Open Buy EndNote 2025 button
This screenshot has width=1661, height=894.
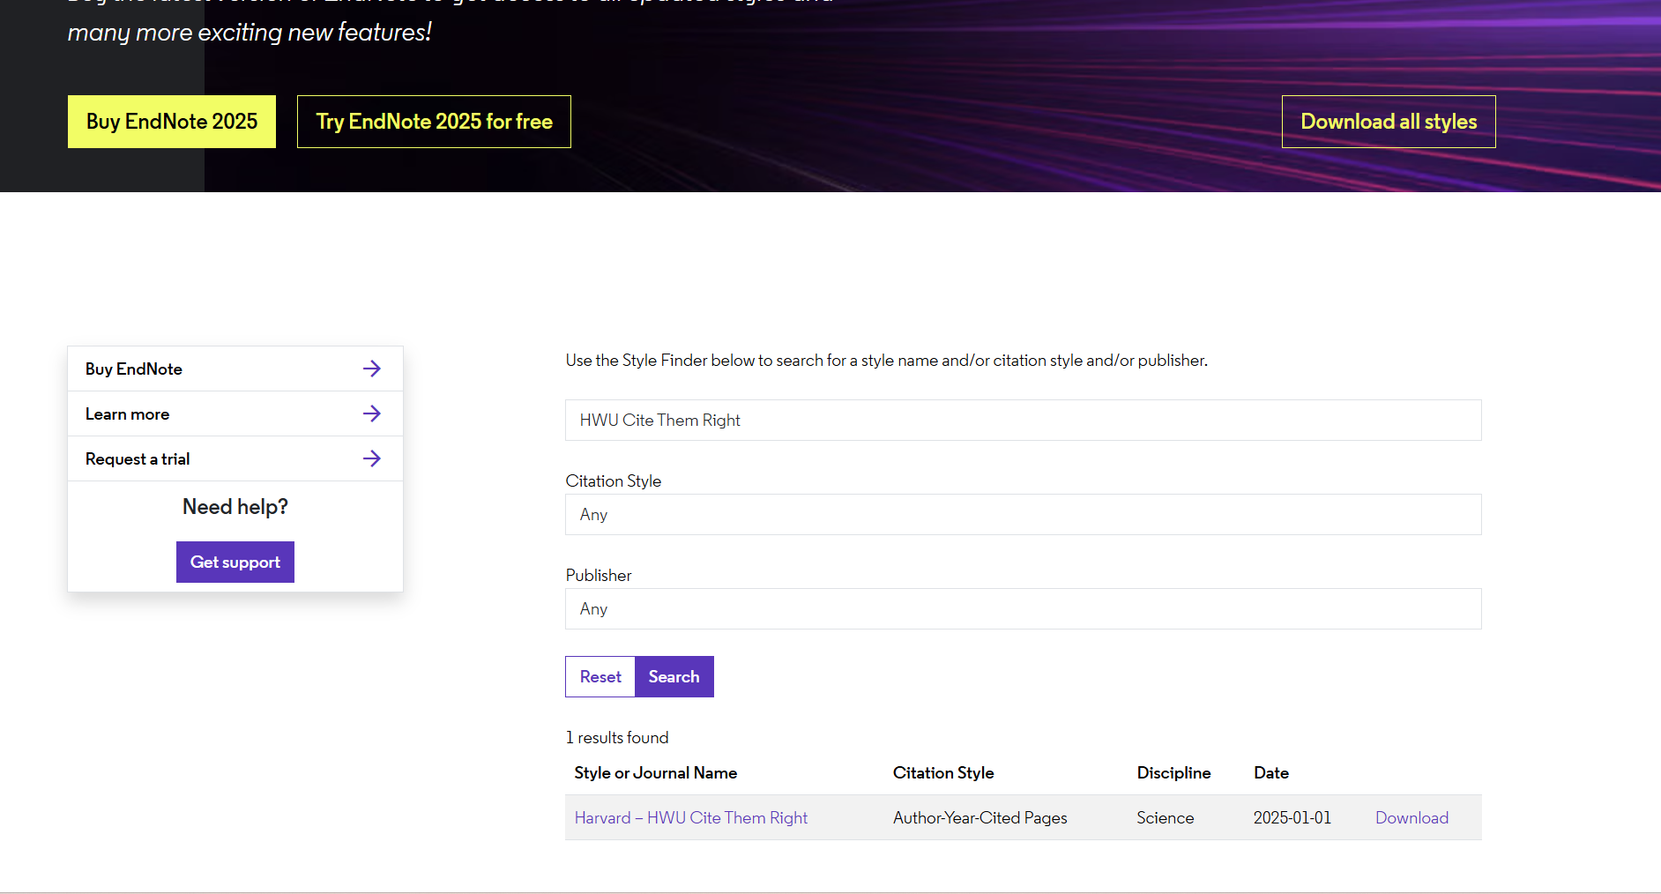(x=172, y=122)
